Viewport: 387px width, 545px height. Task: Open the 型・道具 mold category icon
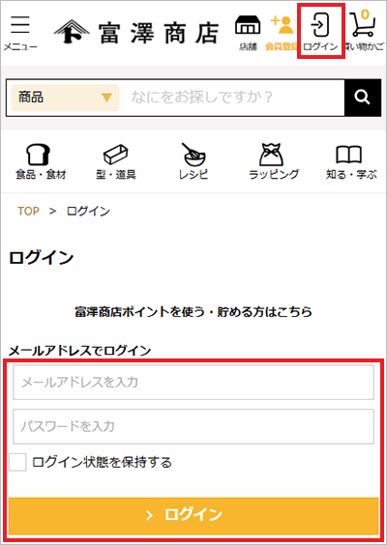point(115,161)
